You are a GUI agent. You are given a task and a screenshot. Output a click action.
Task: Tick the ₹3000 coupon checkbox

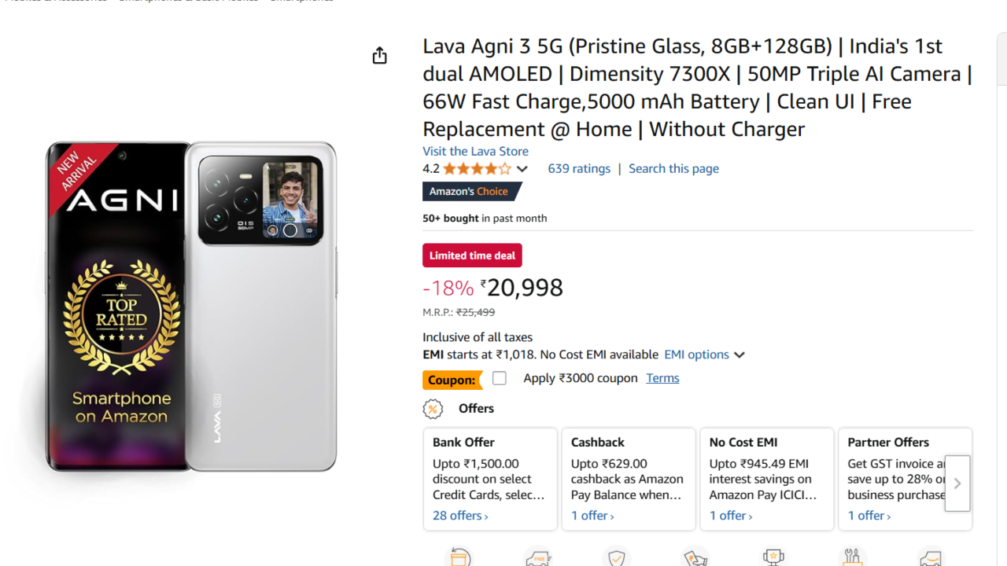coord(500,378)
